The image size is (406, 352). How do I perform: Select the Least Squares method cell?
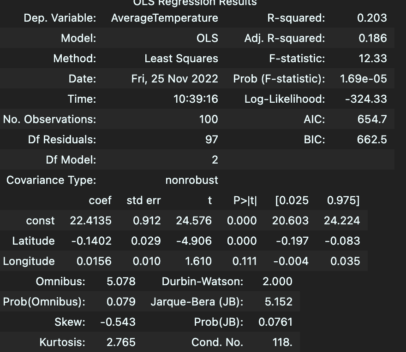[x=181, y=59]
